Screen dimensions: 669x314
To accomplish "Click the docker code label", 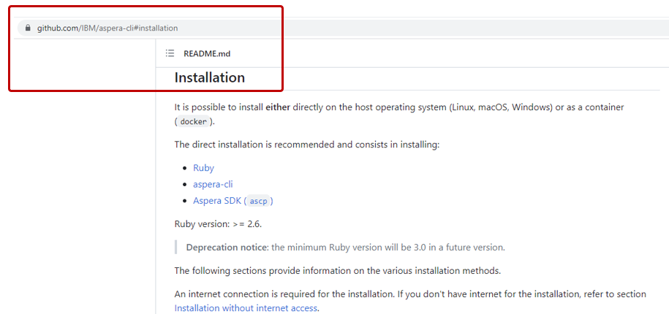I will pos(194,122).
